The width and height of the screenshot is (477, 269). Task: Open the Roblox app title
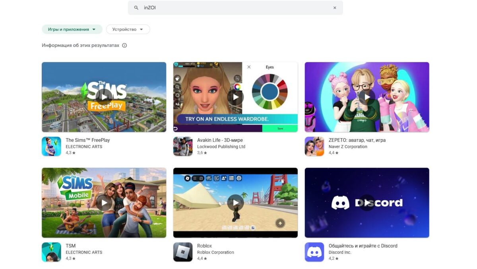click(x=204, y=246)
